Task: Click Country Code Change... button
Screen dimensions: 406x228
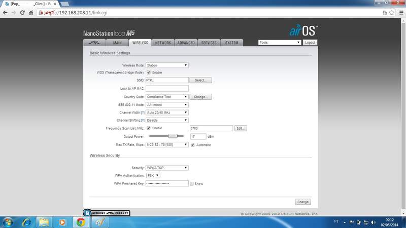Action: point(200,97)
